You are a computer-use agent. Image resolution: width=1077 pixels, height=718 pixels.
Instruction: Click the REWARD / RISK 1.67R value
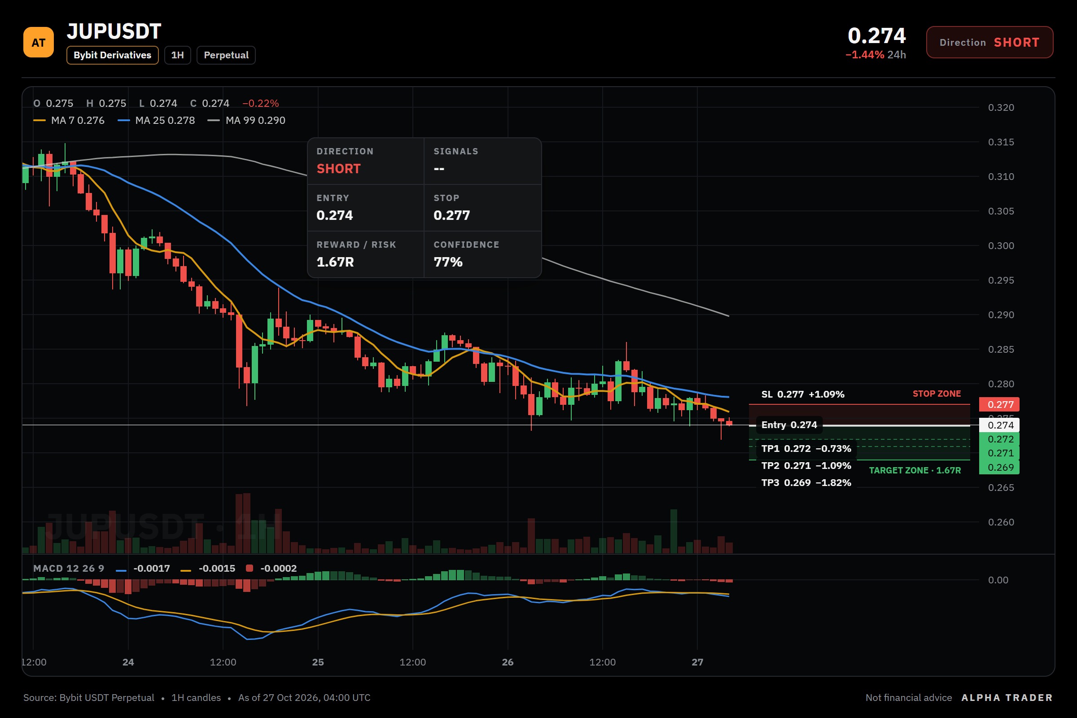tap(335, 262)
